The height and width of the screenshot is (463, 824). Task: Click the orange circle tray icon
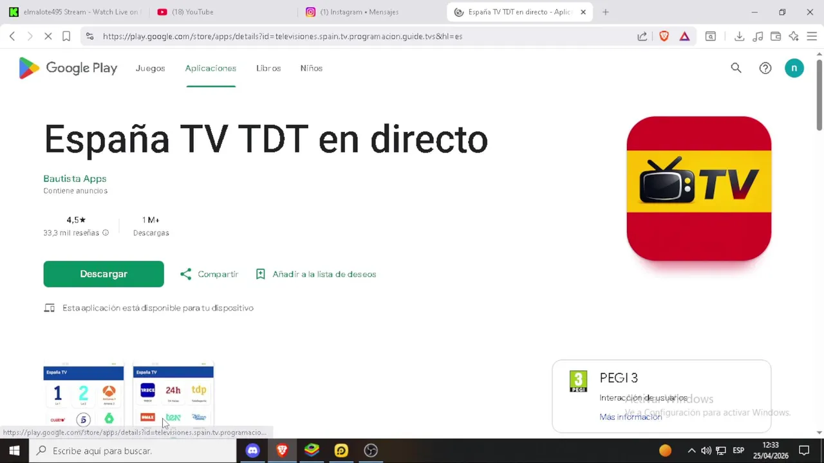point(665,451)
